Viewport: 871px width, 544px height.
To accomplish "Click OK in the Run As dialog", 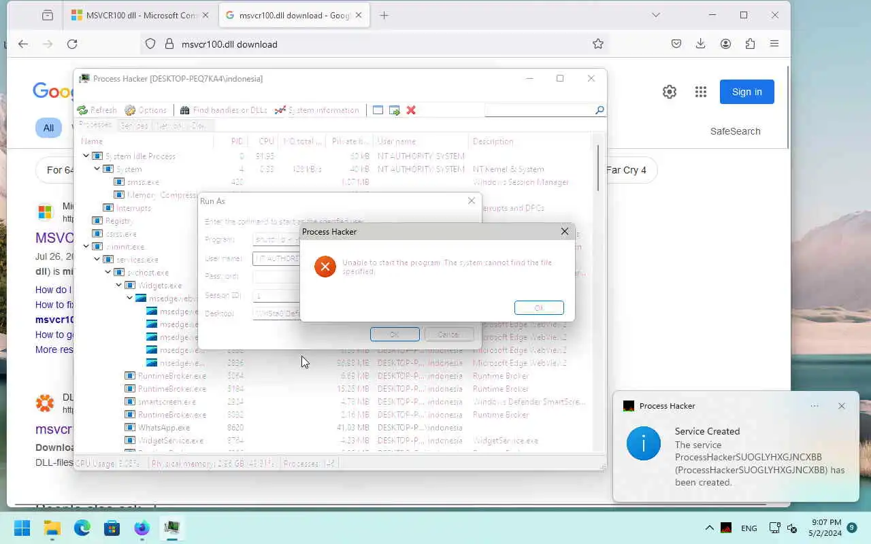I will [395, 335].
